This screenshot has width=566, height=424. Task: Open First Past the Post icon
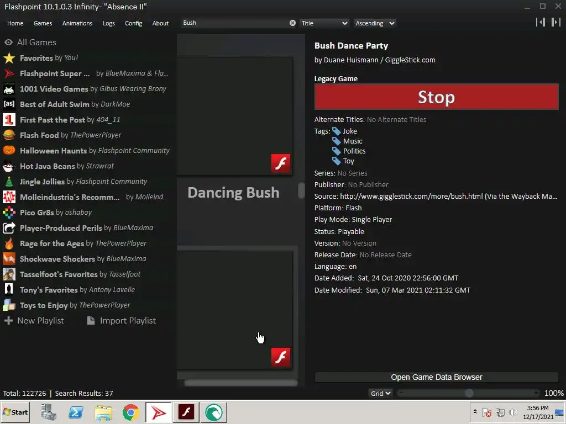(x=9, y=120)
